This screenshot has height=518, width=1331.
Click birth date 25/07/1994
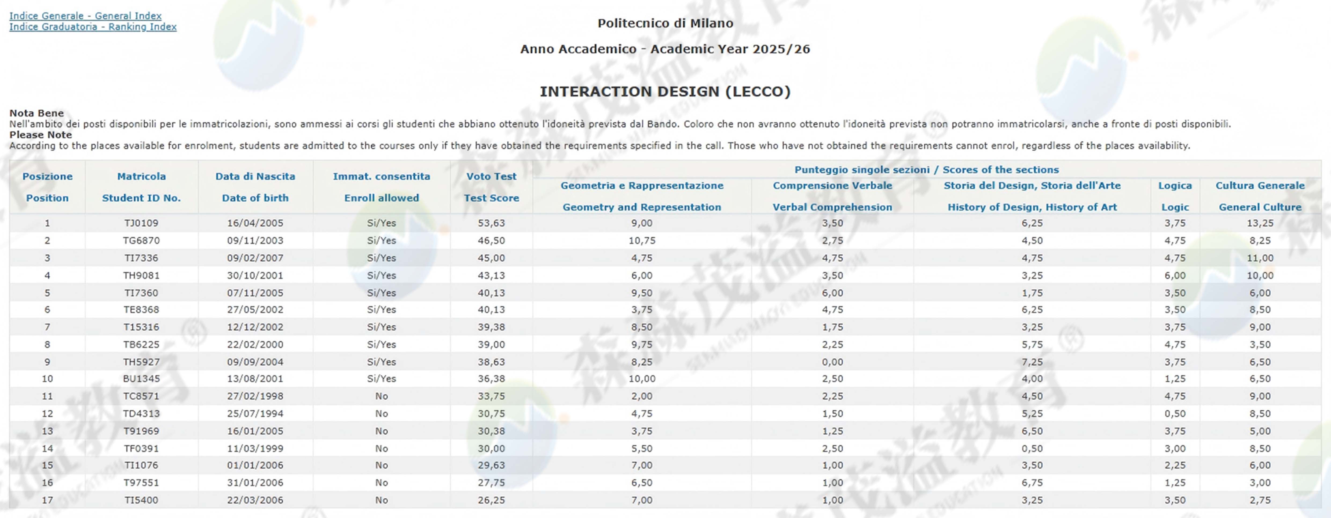[255, 414]
